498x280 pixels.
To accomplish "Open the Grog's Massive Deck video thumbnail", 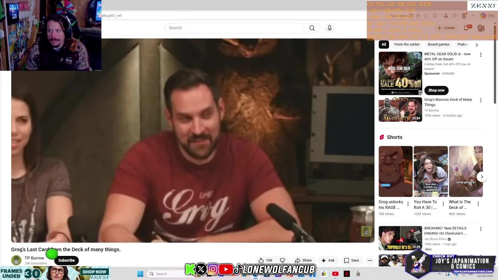I will (400, 109).
